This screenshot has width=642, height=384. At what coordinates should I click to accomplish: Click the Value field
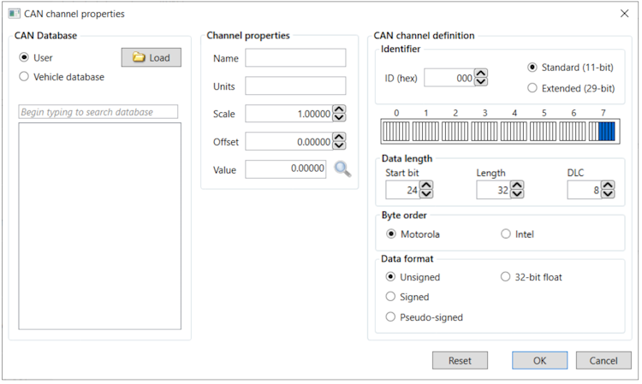point(286,168)
